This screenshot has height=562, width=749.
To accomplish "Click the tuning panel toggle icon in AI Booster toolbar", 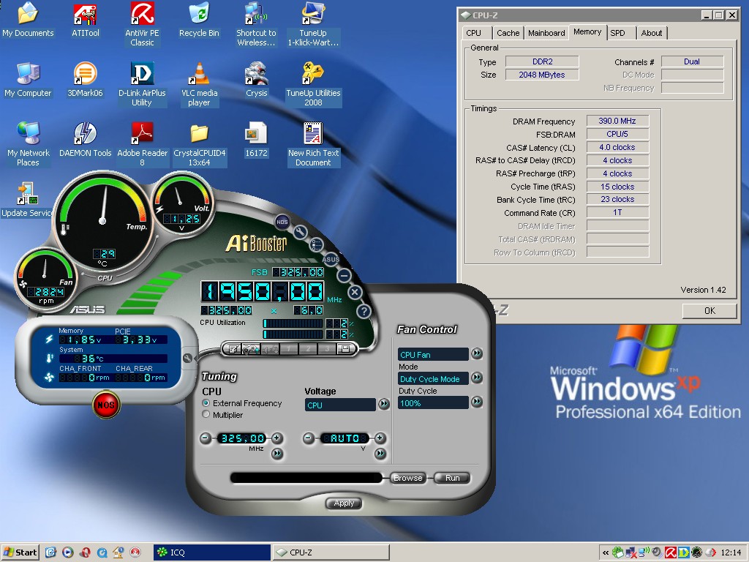I will point(252,349).
